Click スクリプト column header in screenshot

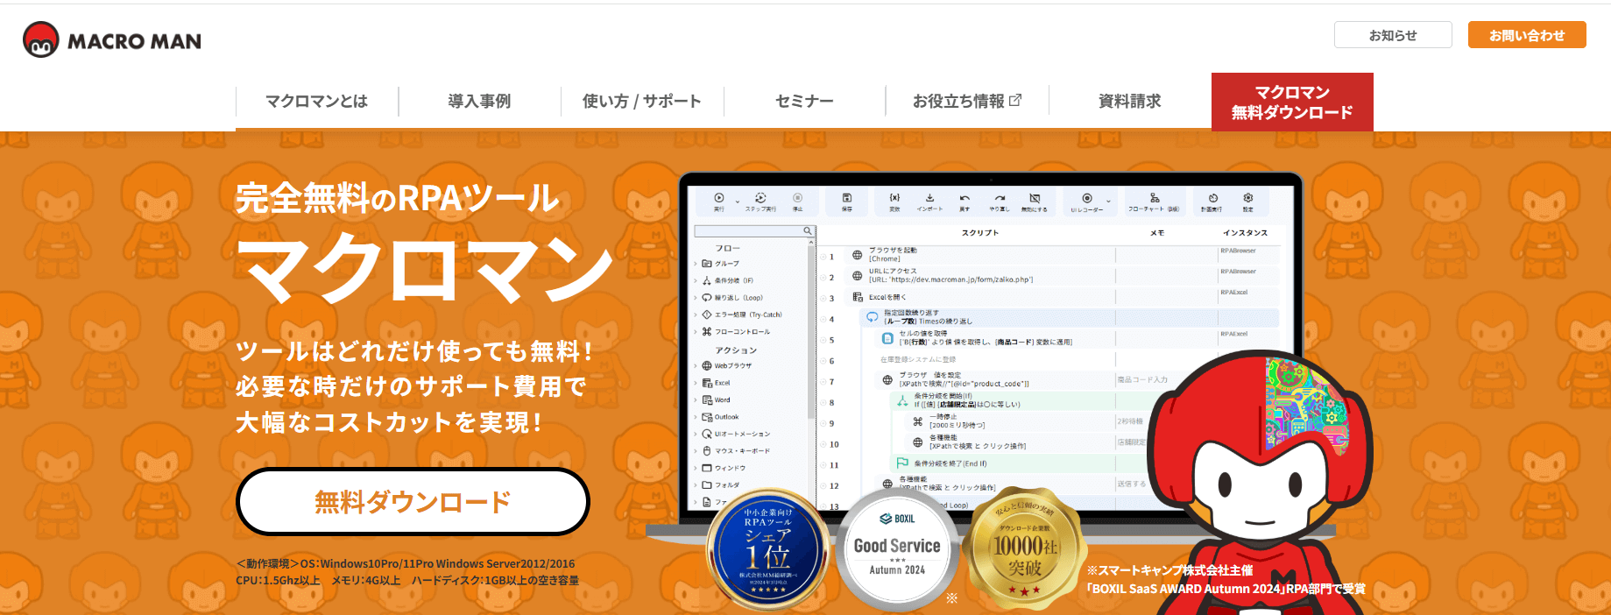click(980, 233)
